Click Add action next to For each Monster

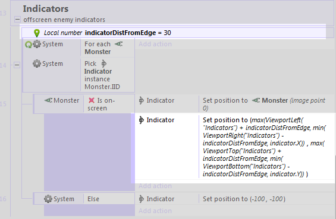(x=155, y=44)
